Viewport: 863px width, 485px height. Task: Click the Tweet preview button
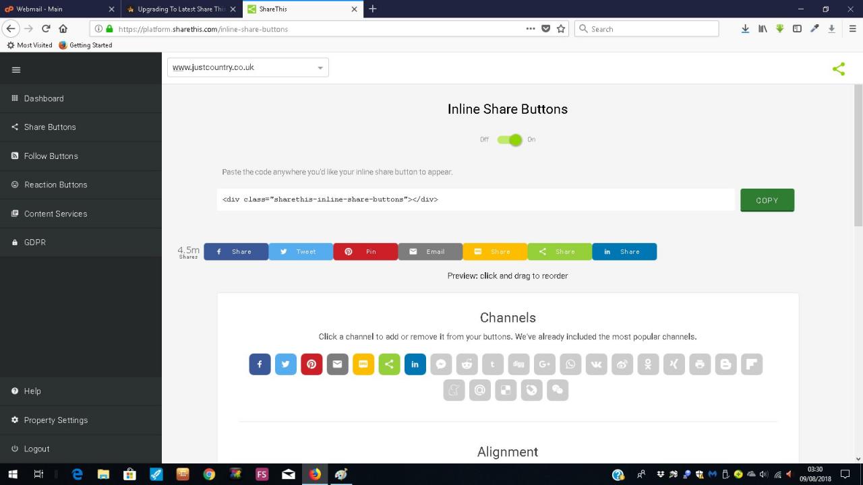(x=301, y=251)
